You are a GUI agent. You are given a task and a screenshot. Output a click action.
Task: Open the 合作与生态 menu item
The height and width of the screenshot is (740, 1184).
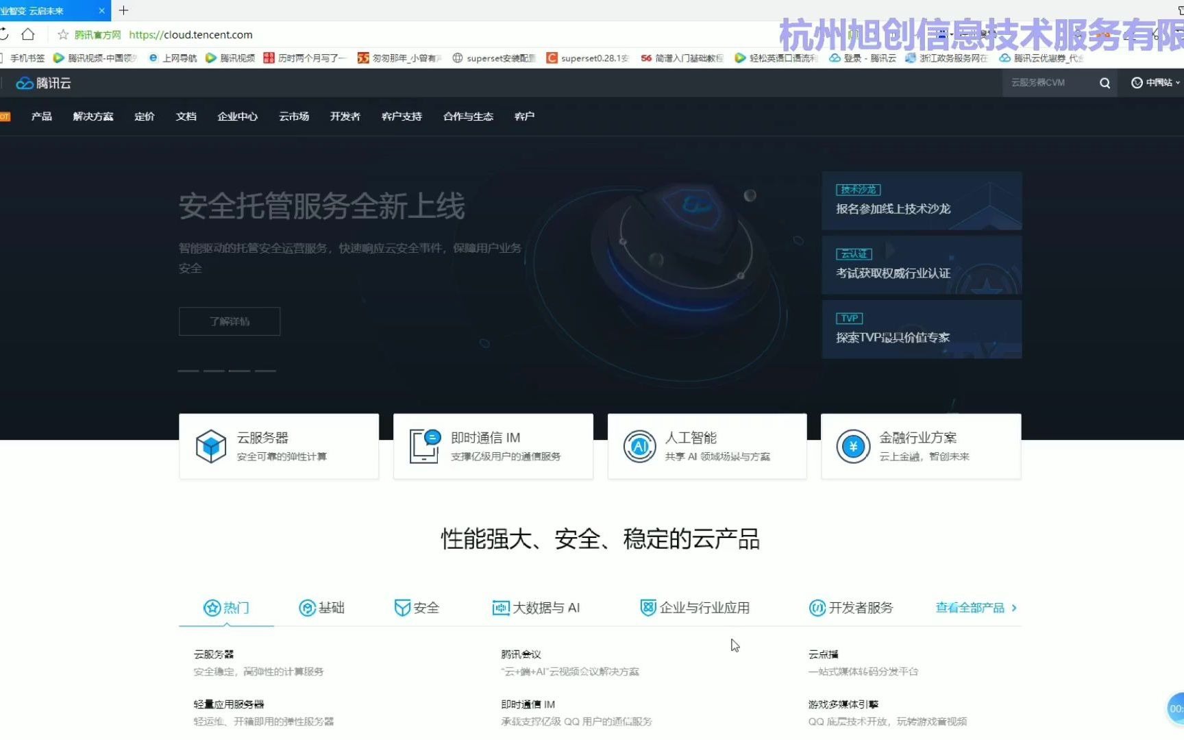(468, 116)
